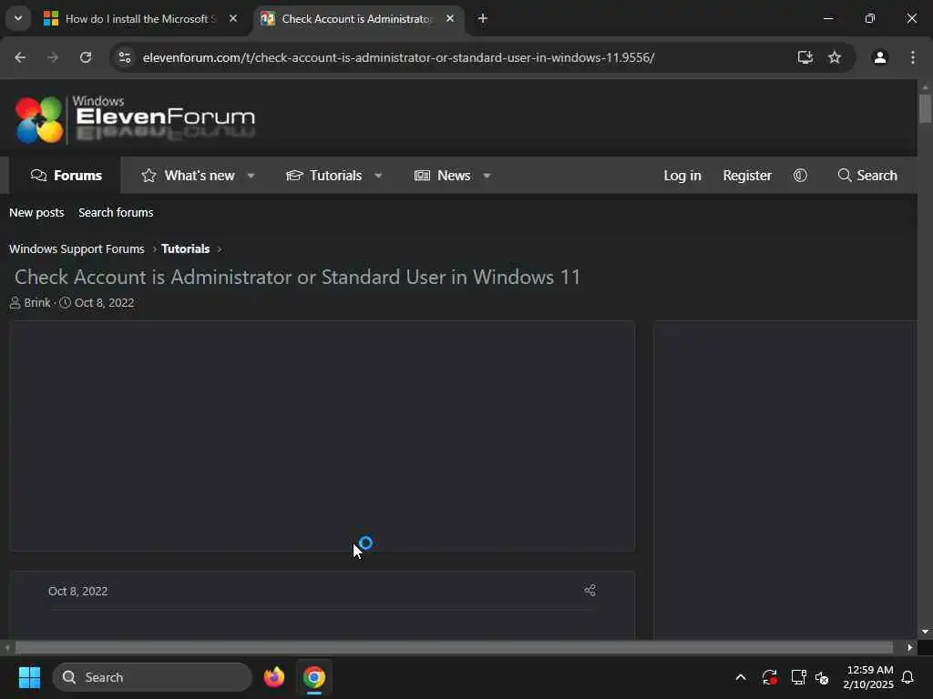The height and width of the screenshot is (699, 933).
Task: Close the 'Check Account is Administrator' tab
Action: (x=450, y=18)
